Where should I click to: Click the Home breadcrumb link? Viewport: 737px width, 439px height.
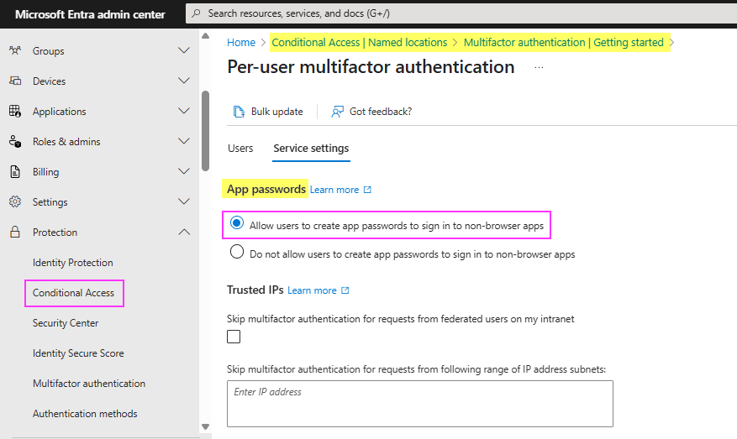241,42
